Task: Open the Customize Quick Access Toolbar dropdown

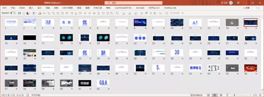Action: 183,13
